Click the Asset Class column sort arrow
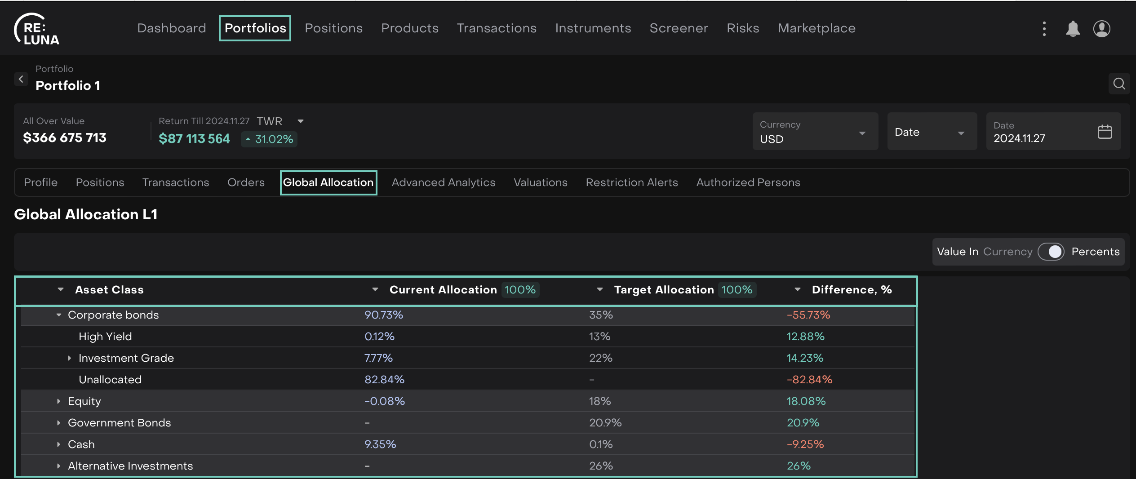The image size is (1136, 479). tap(61, 290)
